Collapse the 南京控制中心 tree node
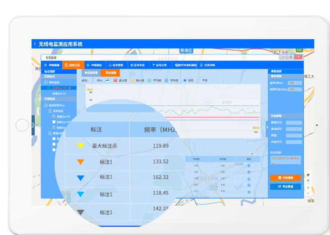Viewport: 330px width, 235px height. (x=46, y=105)
